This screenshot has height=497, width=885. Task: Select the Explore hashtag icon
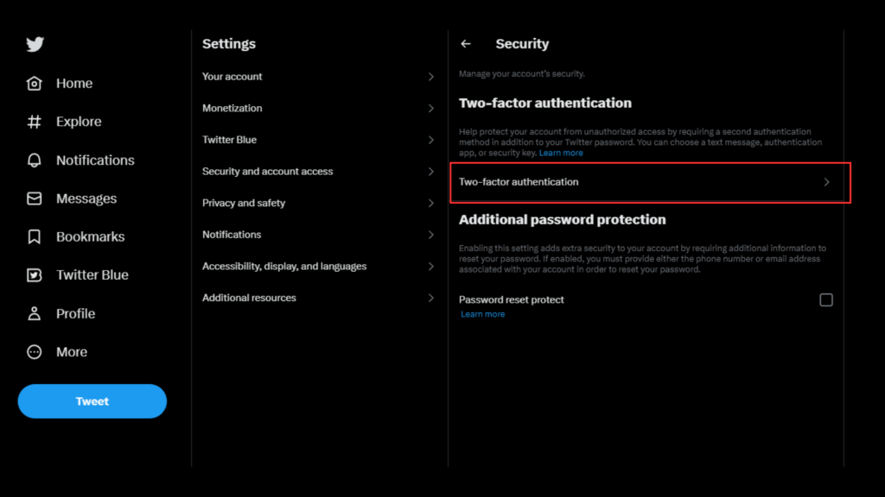(x=35, y=122)
